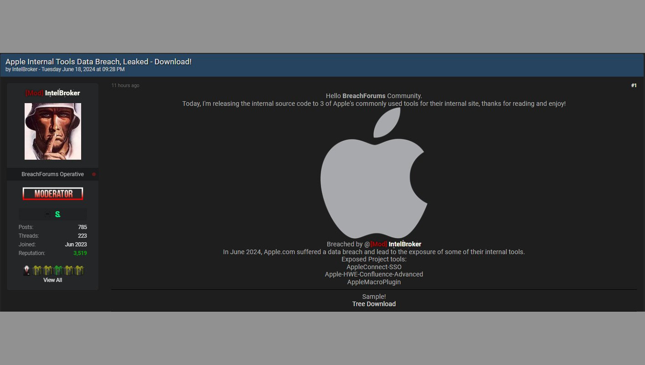Viewport: 645px width, 365px height.
Task: Click the 'Jun 2023' joined date
Action: coord(76,245)
